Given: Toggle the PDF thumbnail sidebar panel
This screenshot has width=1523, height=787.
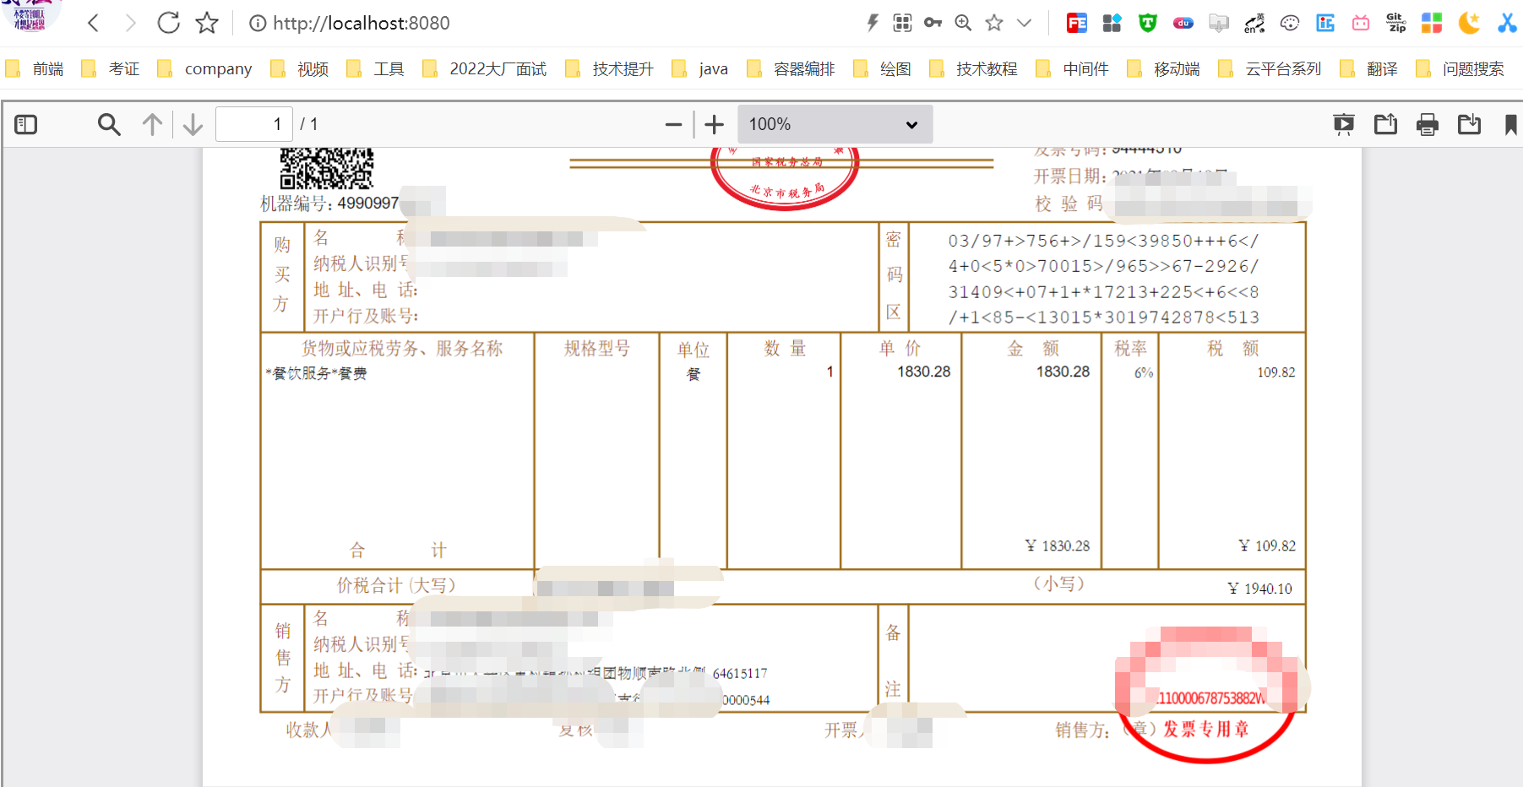Looking at the screenshot, I should pos(25,124).
